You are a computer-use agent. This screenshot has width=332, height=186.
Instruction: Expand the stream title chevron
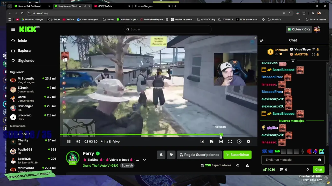click(144, 160)
